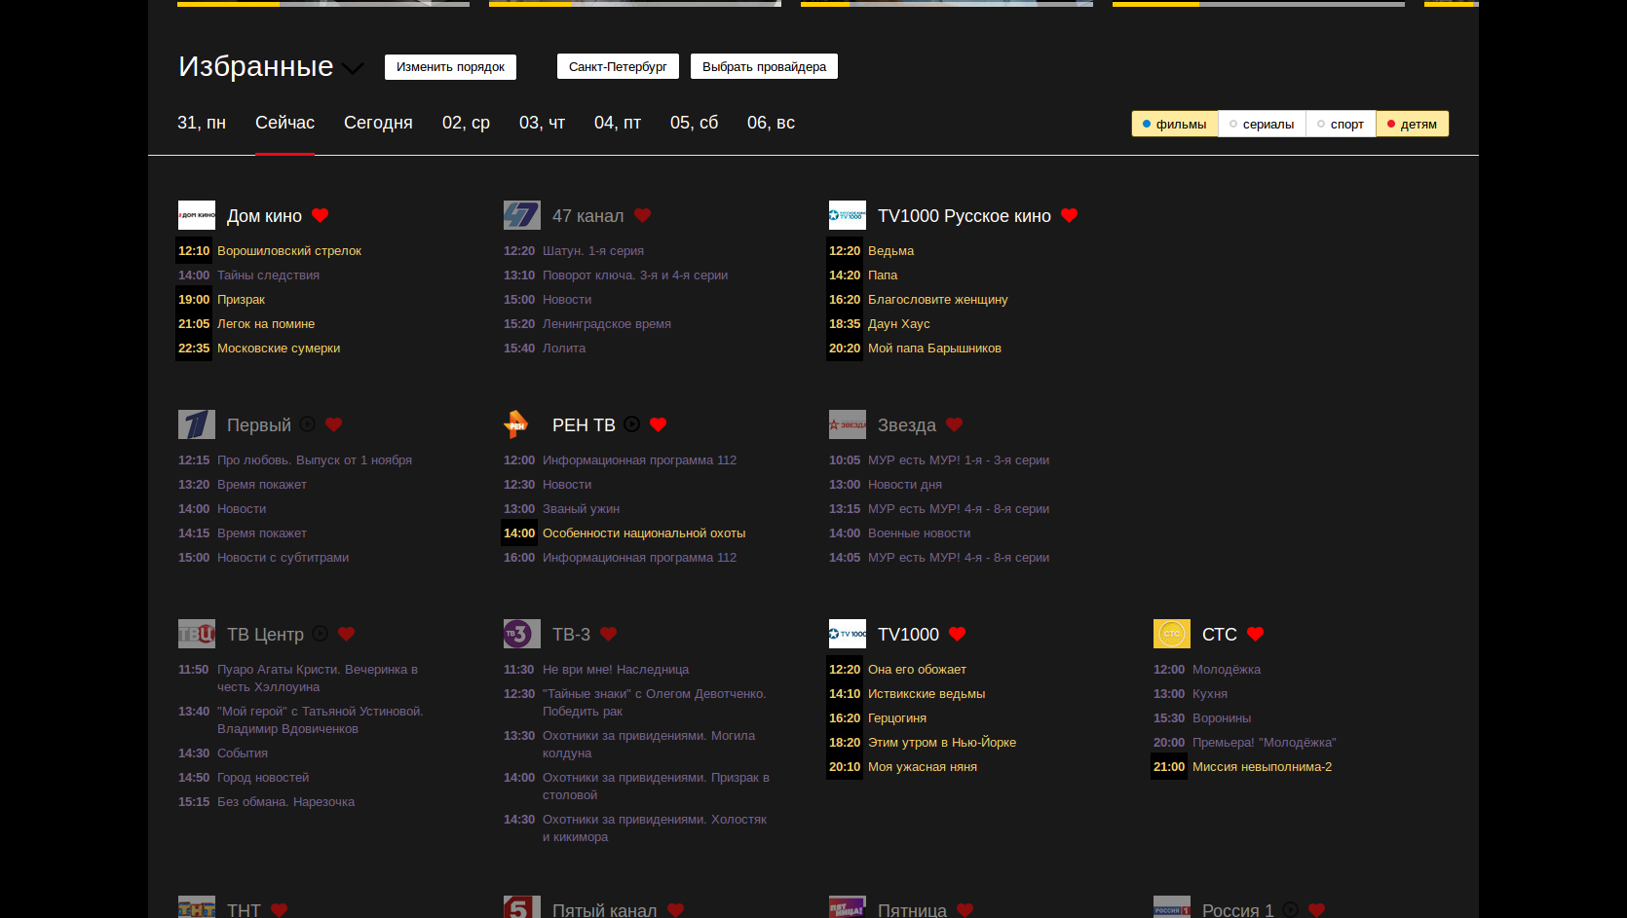This screenshot has height=918, width=1627.
Task: Toggle favorite heart for ТНТ
Action: point(280,910)
